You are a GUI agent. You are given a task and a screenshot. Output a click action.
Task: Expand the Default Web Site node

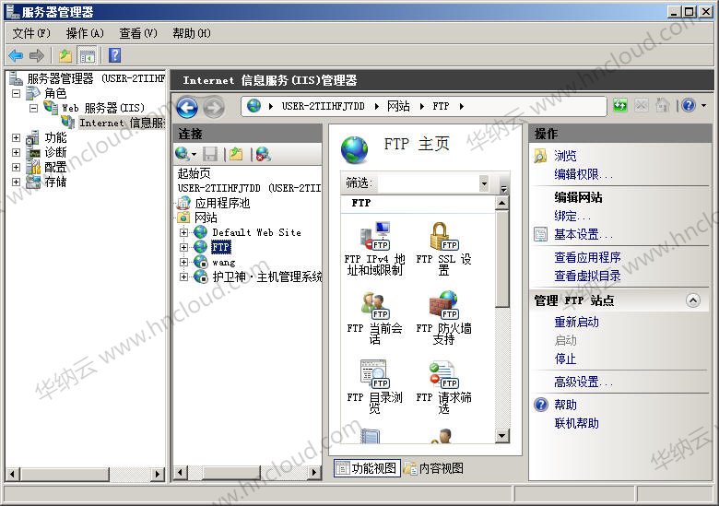pyautogui.click(x=183, y=232)
